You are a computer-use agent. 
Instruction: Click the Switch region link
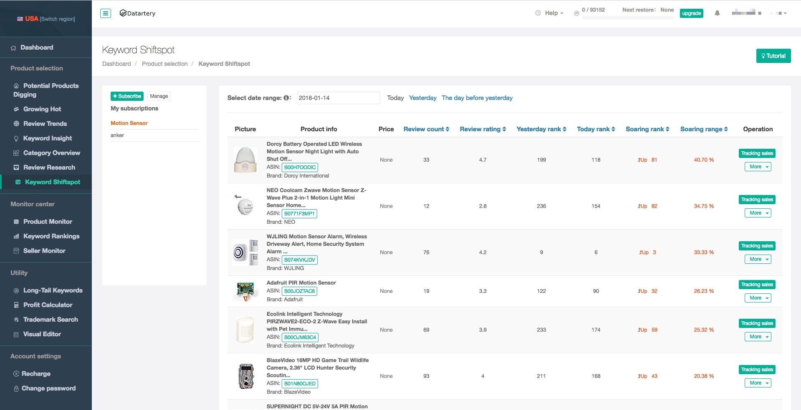pyautogui.click(x=58, y=19)
